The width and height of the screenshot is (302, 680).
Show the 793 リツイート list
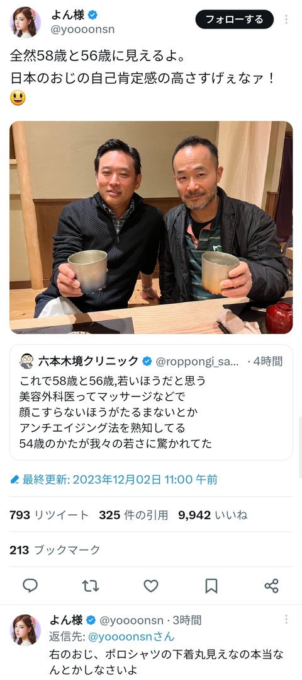[49, 516]
